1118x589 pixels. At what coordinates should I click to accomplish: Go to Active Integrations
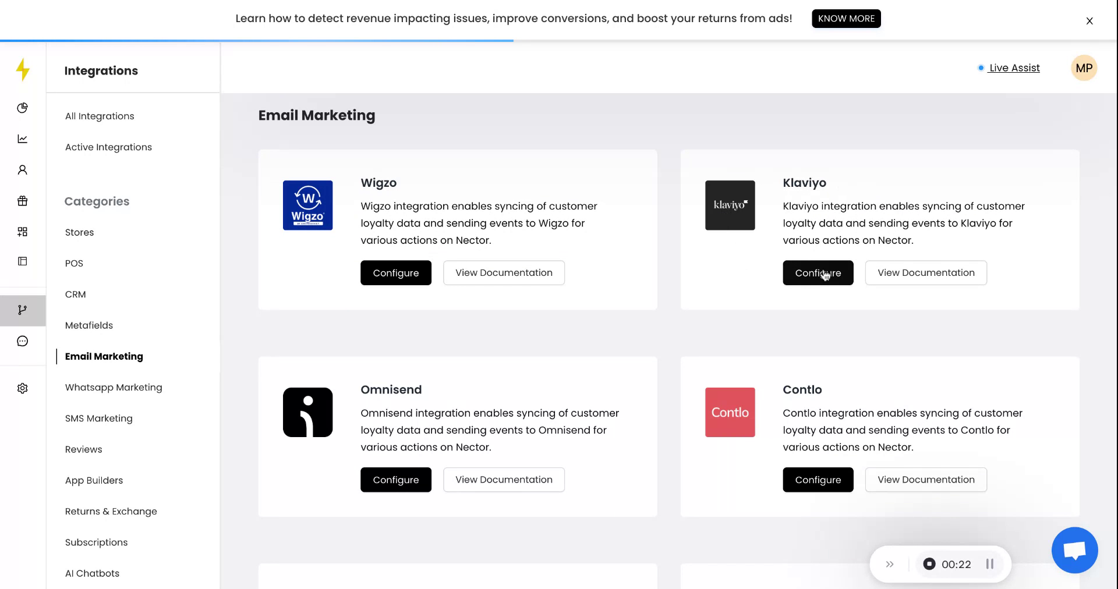tap(108, 147)
